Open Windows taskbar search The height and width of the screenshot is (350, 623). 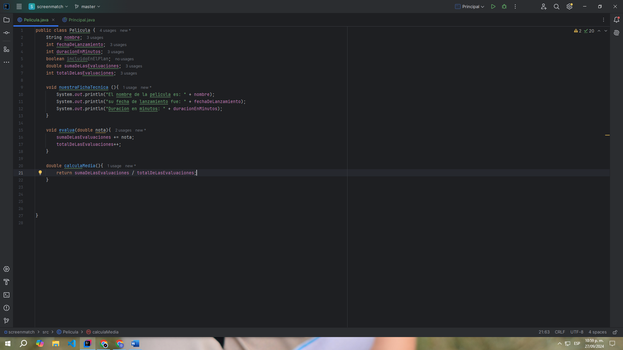click(x=23, y=344)
